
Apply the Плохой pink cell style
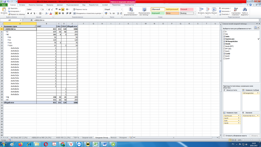(x=186, y=9)
